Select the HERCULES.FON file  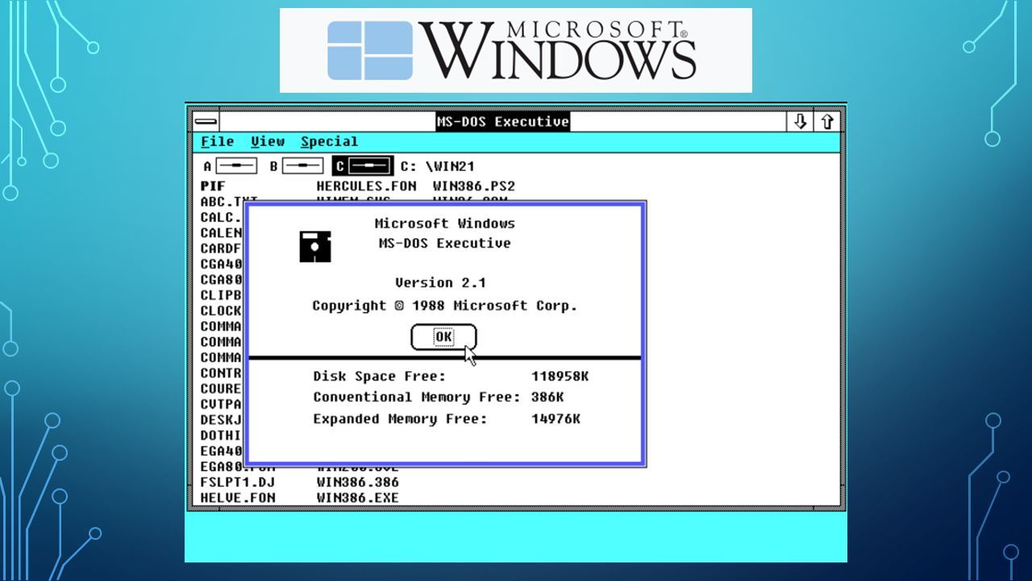[366, 186]
